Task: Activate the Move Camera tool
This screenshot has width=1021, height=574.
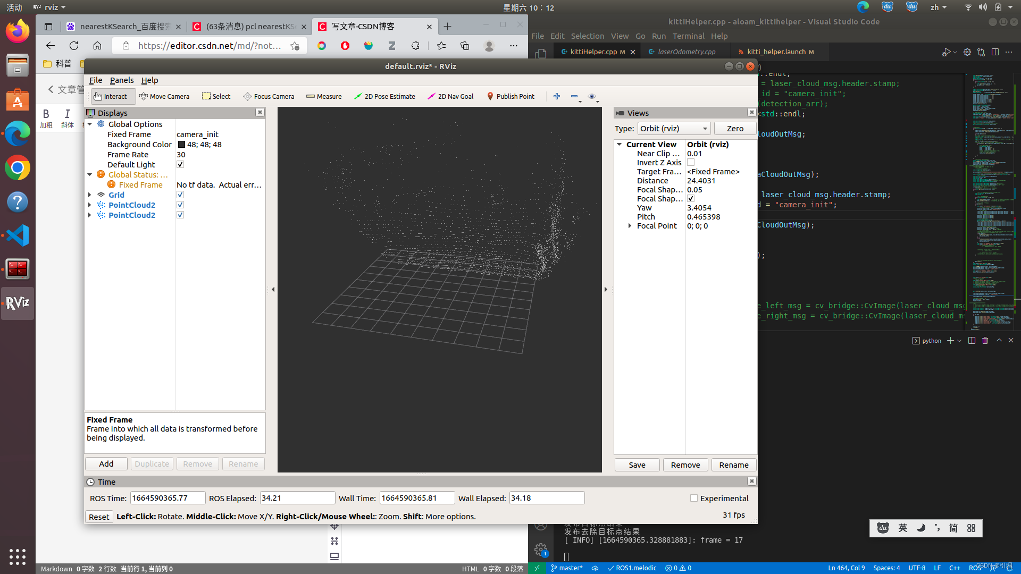Action: tap(164, 96)
